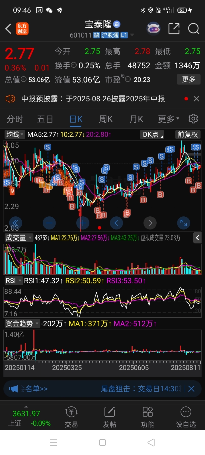Move chart left with blue arrow
Screen dimensions: 205x455
116,223
